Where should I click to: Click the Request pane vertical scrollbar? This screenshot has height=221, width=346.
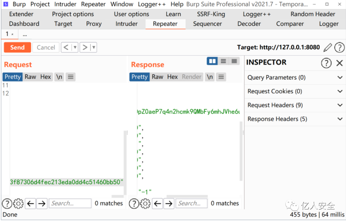tap(125, 162)
